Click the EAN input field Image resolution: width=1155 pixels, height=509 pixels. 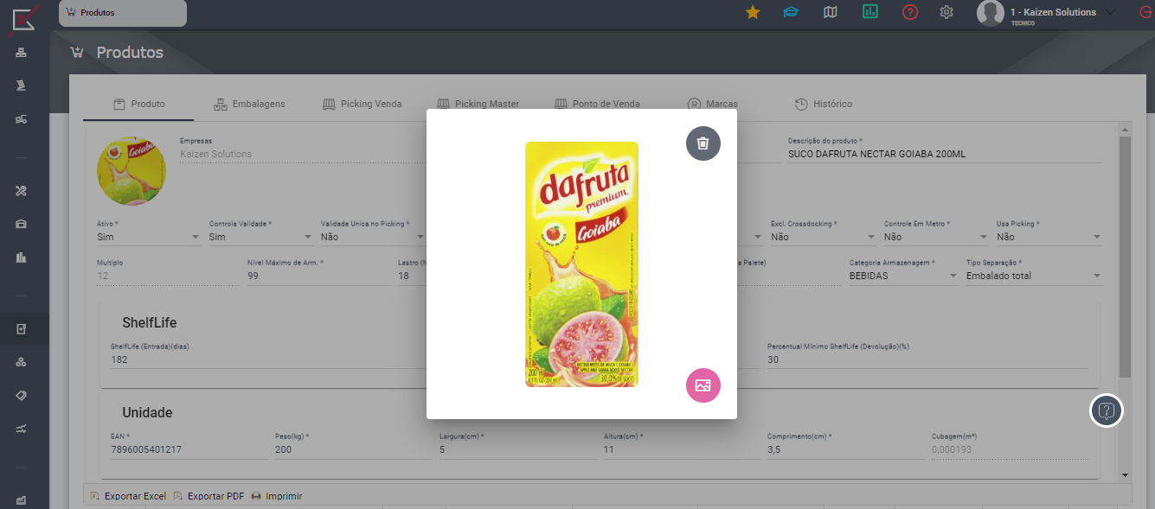point(189,449)
